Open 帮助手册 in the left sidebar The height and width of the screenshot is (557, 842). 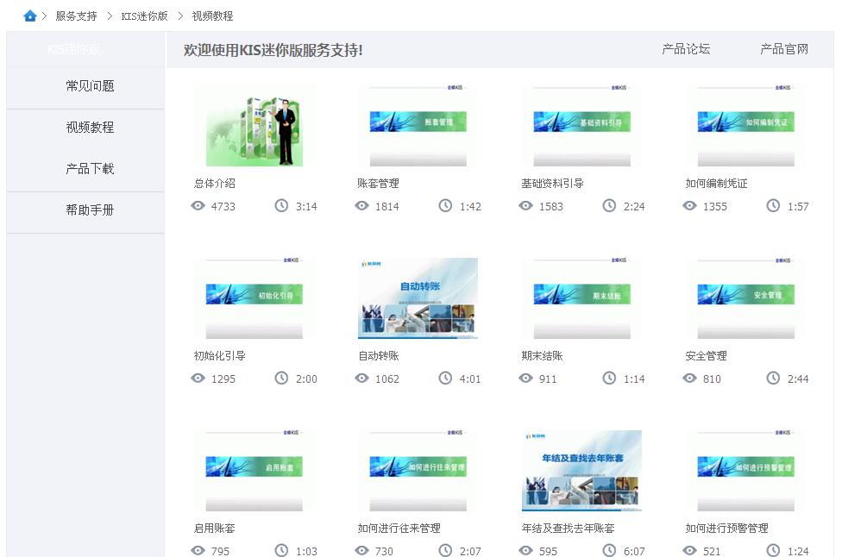click(x=90, y=210)
